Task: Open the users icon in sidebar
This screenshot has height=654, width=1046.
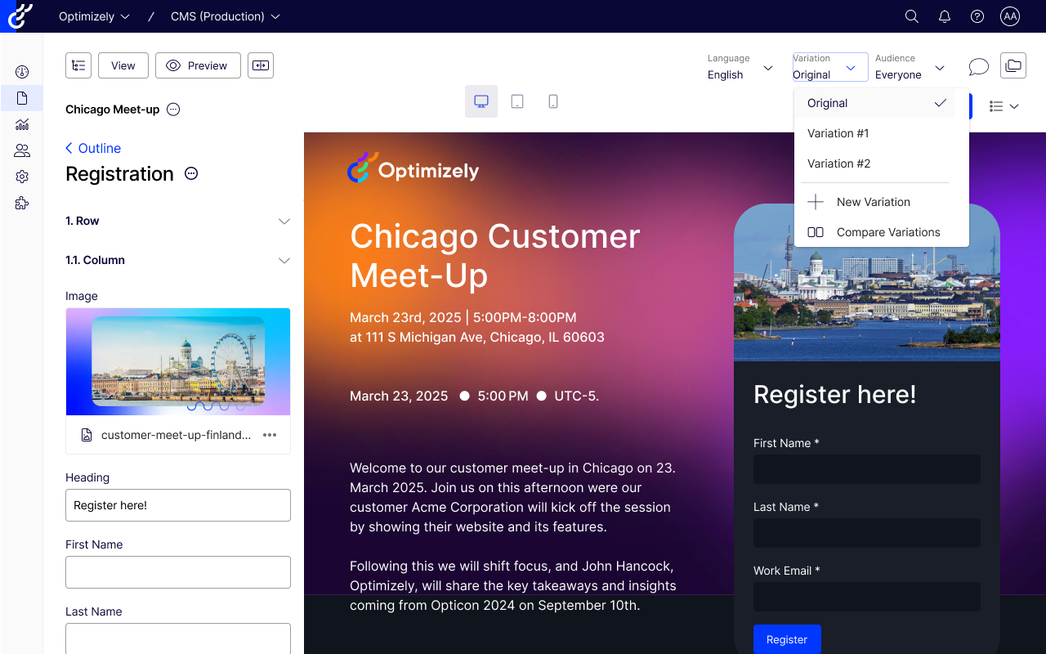Action: pos(22,150)
